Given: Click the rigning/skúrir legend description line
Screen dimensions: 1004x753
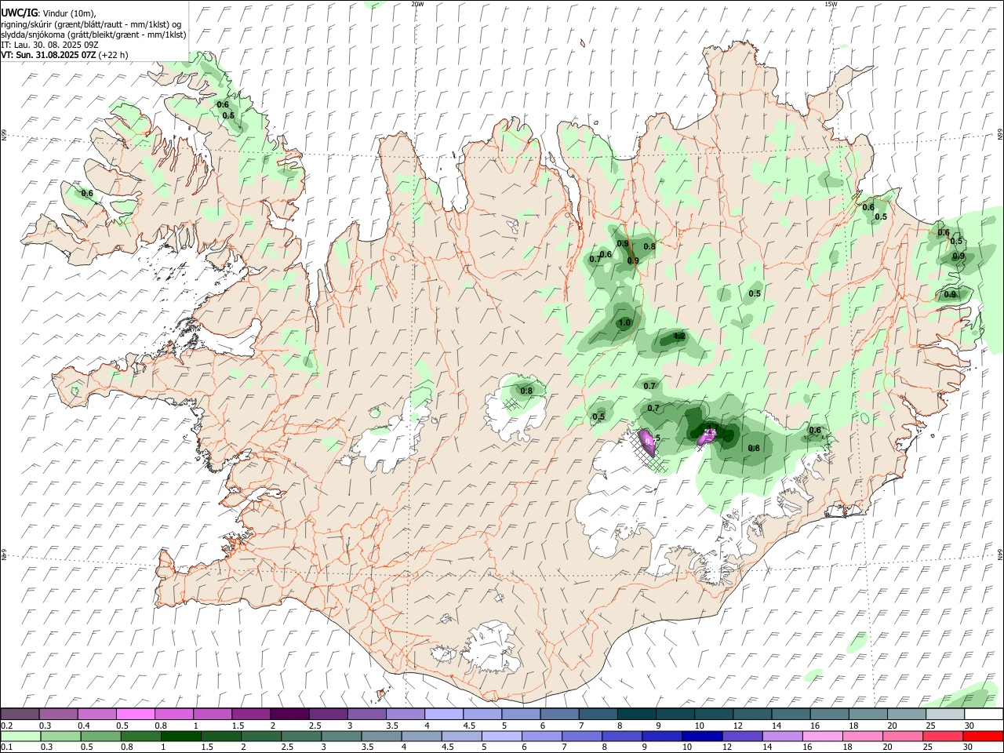Looking at the screenshot, I should click(x=91, y=24).
